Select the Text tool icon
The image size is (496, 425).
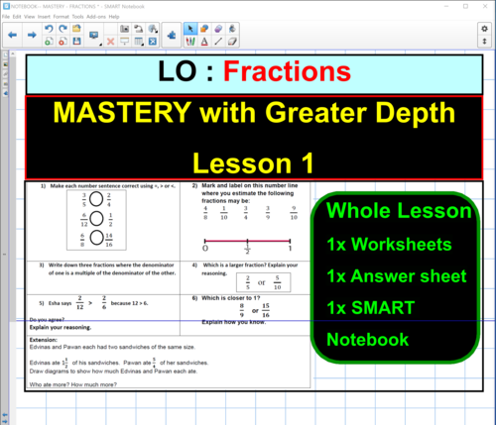(x=204, y=42)
